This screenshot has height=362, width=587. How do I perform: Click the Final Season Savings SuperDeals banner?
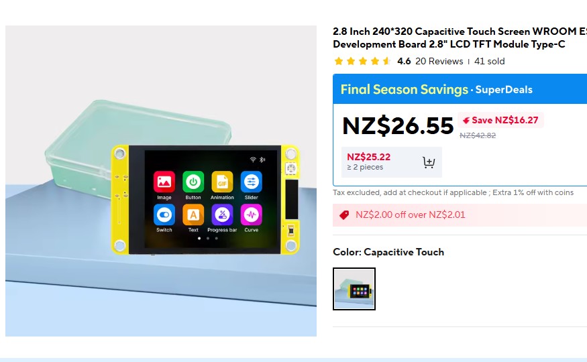(x=460, y=89)
